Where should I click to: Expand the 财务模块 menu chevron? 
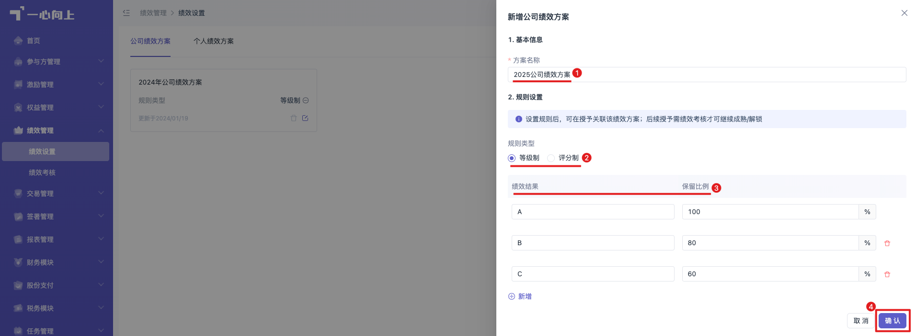101,261
